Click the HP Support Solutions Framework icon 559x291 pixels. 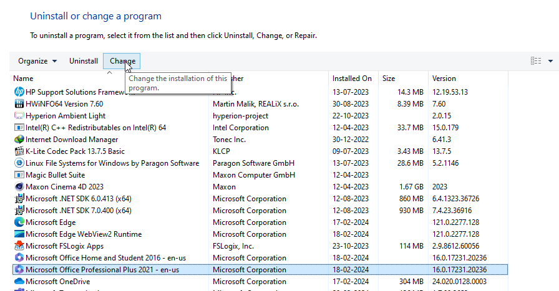pos(19,92)
